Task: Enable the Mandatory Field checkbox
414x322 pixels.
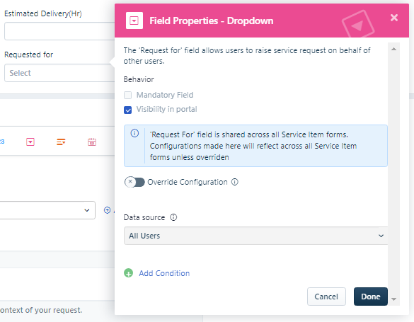Action: (x=128, y=95)
